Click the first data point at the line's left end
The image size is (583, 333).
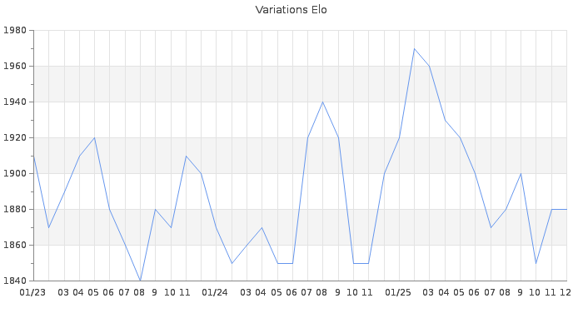(33, 156)
